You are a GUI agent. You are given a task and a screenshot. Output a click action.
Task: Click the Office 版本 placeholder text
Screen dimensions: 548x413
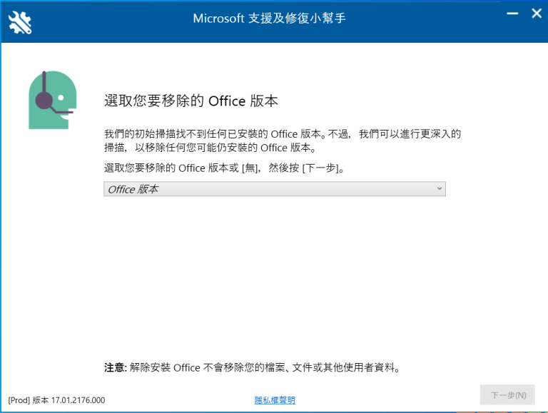coord(133,190)
